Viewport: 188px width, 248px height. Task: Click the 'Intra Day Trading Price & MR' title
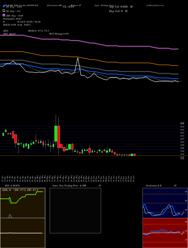(69, 186)
